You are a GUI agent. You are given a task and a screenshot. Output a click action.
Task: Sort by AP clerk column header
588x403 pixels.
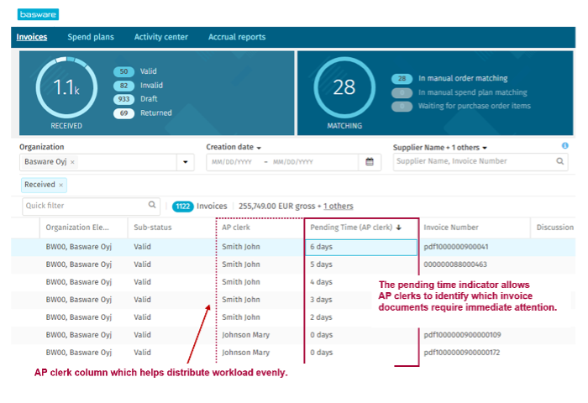pos(236,228)
